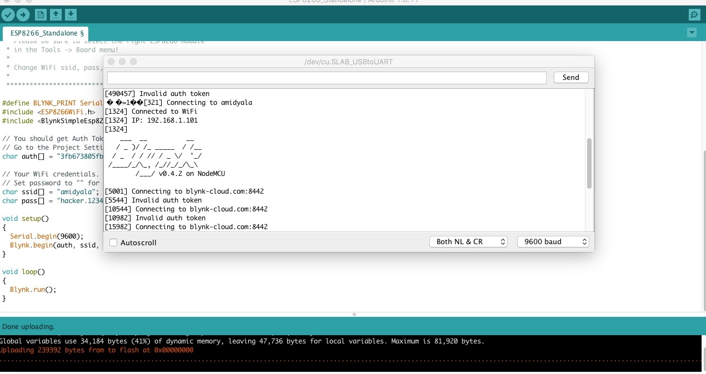The width and height of the screenshot is (706, 374).
Task: Click the Upload arrow icon
Action: pos(23,15)
